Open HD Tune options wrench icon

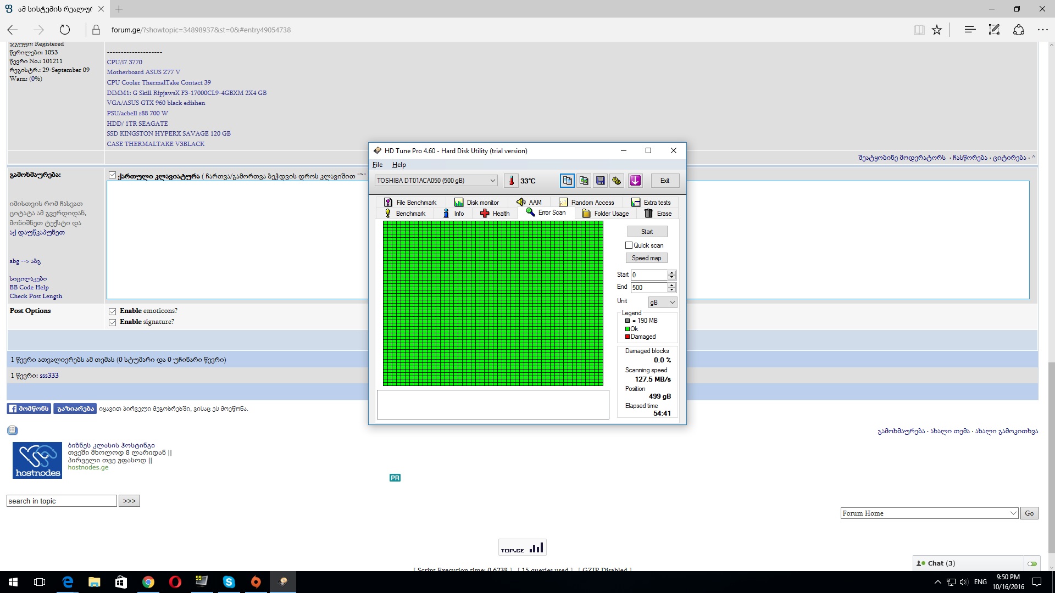pos(617,181)
